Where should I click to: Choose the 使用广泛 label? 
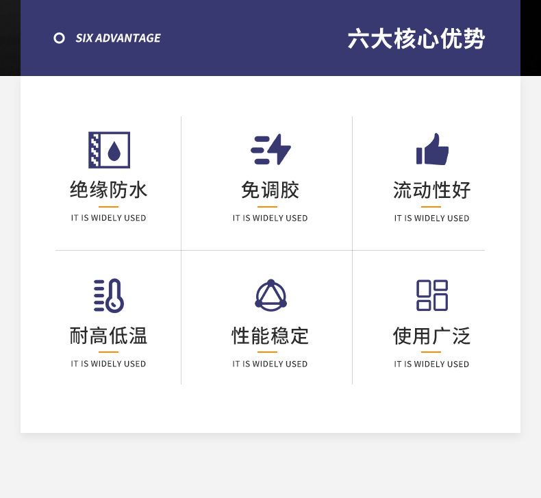coord(432,336)
